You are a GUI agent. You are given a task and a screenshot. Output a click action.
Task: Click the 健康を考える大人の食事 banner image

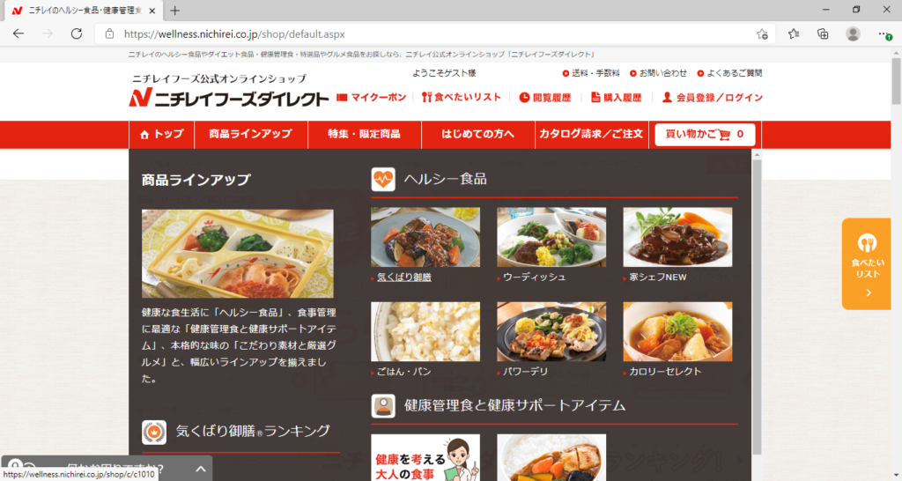[x=425, y=457]
